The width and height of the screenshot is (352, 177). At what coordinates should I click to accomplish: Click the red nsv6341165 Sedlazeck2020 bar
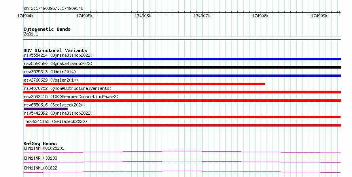[x=183, y=125]
